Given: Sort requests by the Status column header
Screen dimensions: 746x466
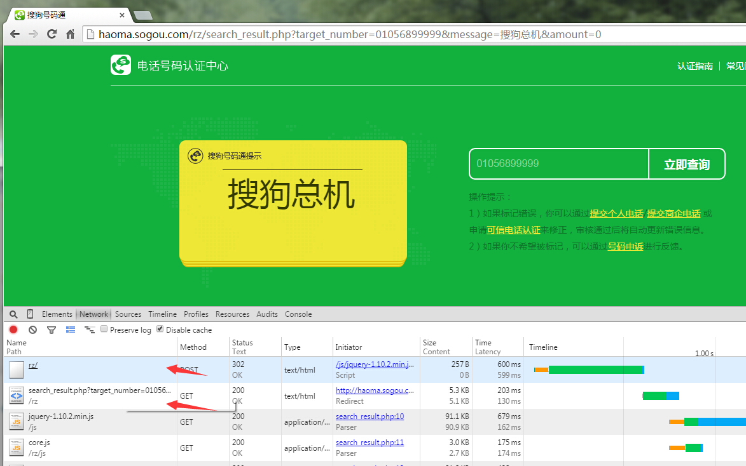Looking at the screenshot, I should tap(255, 347).
